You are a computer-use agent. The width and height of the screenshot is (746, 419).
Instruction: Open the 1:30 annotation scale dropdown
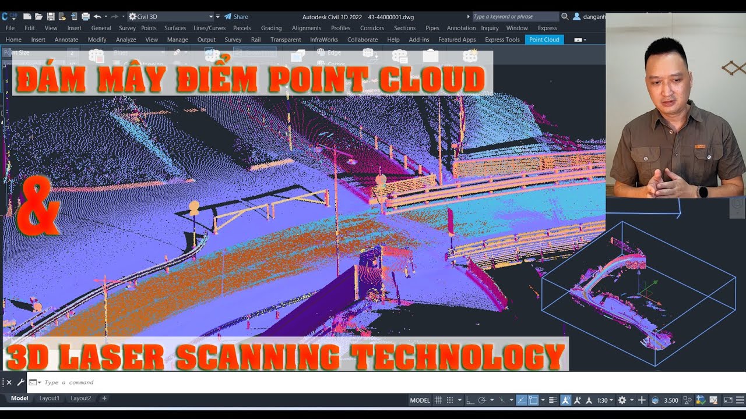[x=605, y=400]
